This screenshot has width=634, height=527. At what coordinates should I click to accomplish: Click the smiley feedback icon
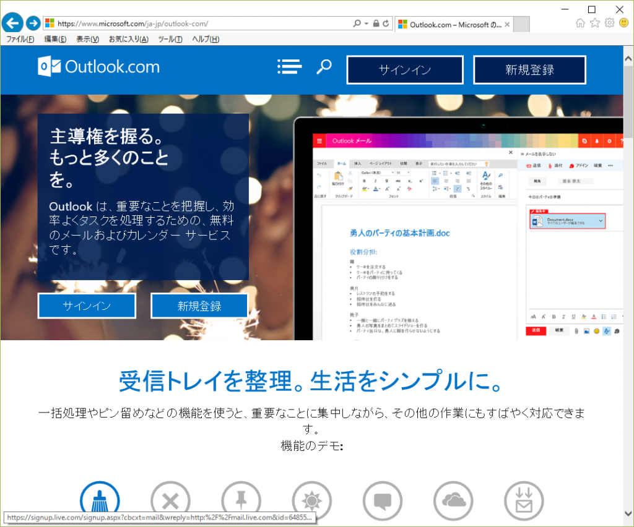coord(624,23)
